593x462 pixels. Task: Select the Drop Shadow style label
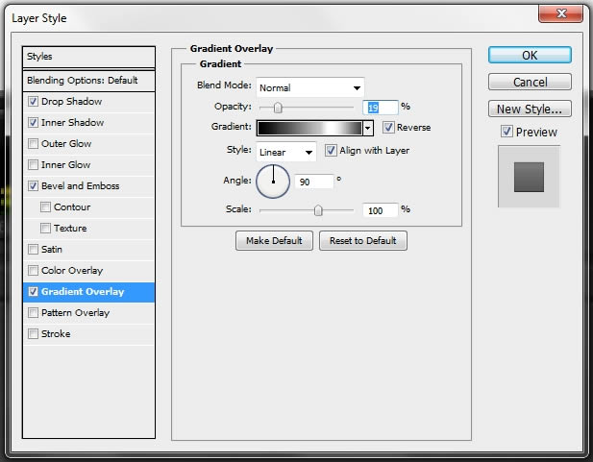[x=71, y=101]
